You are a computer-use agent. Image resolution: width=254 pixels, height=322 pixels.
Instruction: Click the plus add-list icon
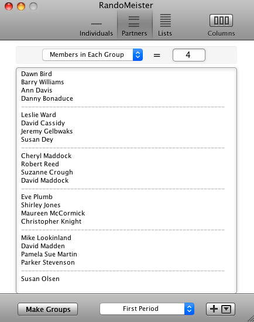[x=214, y=309]
